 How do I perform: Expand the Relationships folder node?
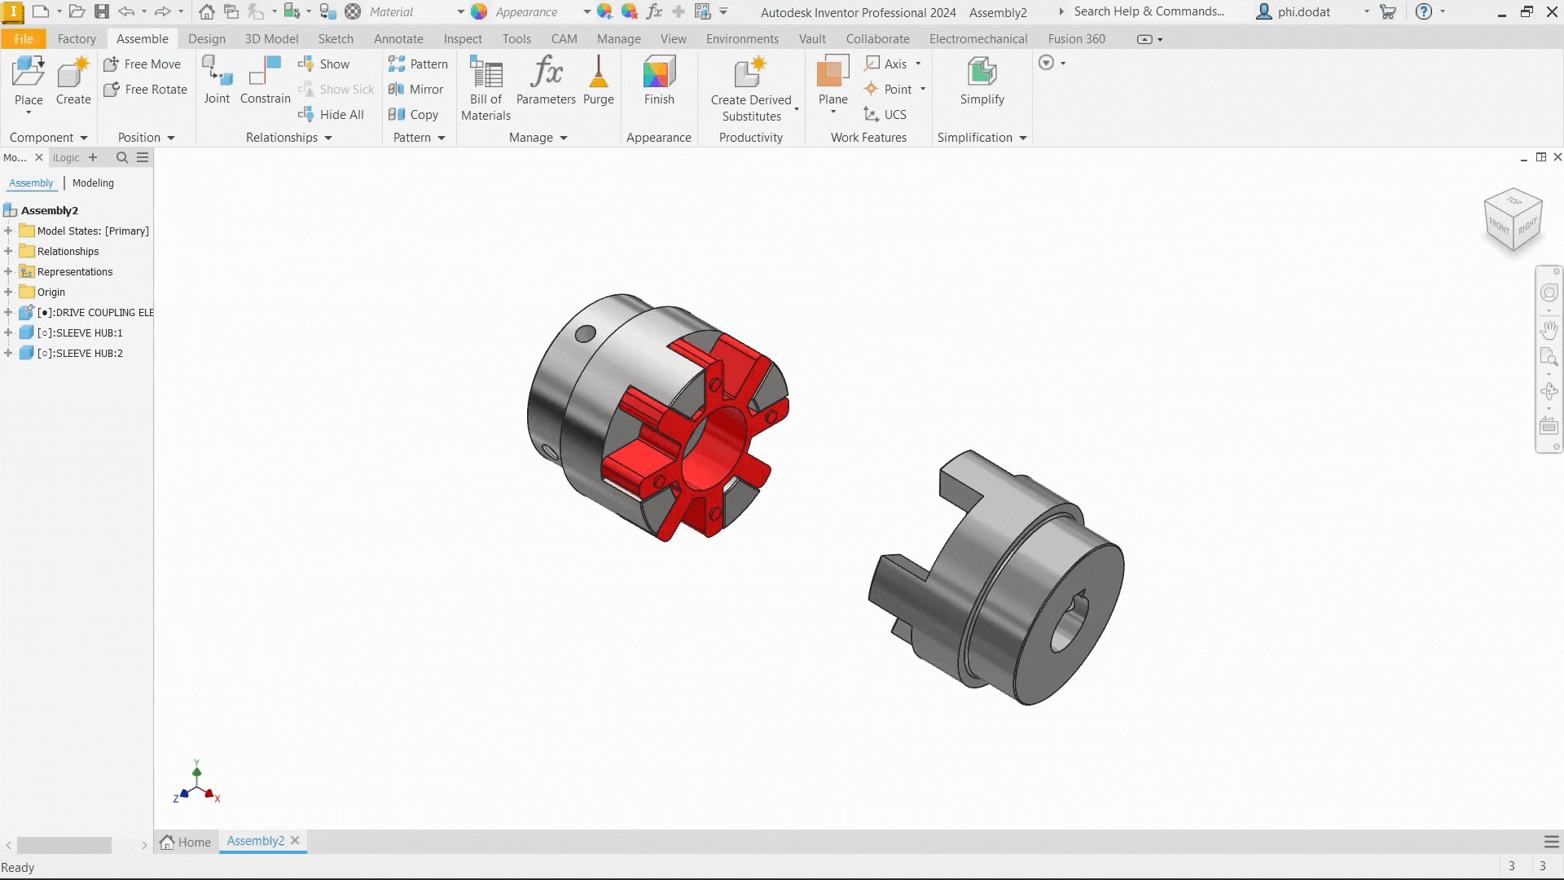[x=8, y=251]
